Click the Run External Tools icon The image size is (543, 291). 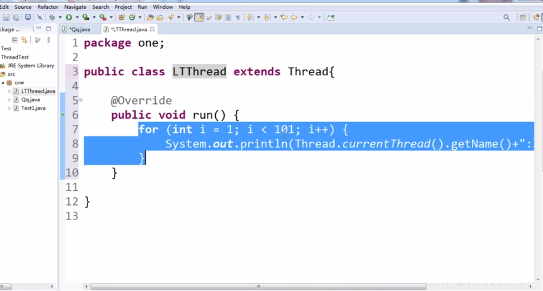pyautogui.click(x=103, y=17)
